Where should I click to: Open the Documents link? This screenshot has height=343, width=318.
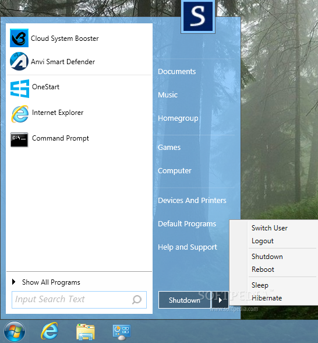pyautogui.click(x=177, y=72)
